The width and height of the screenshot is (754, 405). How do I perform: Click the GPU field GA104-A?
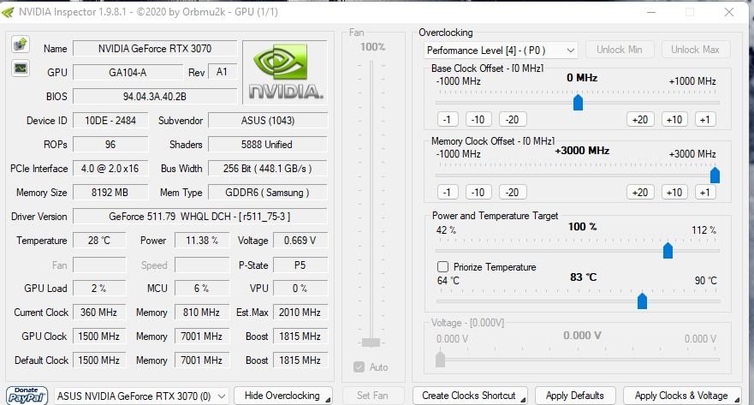tap(128, 72)
